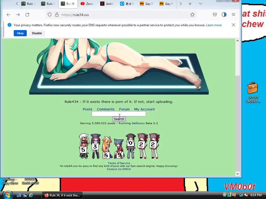Screen dimensions: 266x199
Task: Click Switch between windows quick launch icon
Action: click(x=25, y=195)
